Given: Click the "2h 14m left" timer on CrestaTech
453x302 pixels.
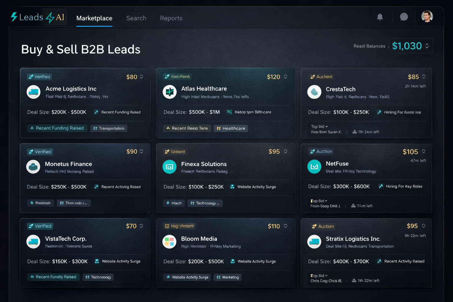Looking at the screenshot, I should coord(415,86).
